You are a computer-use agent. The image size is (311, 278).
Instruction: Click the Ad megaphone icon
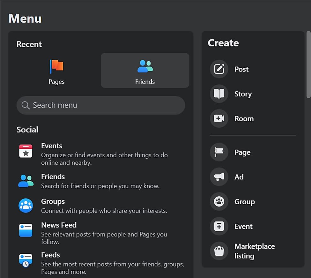(x=219, y=177)
